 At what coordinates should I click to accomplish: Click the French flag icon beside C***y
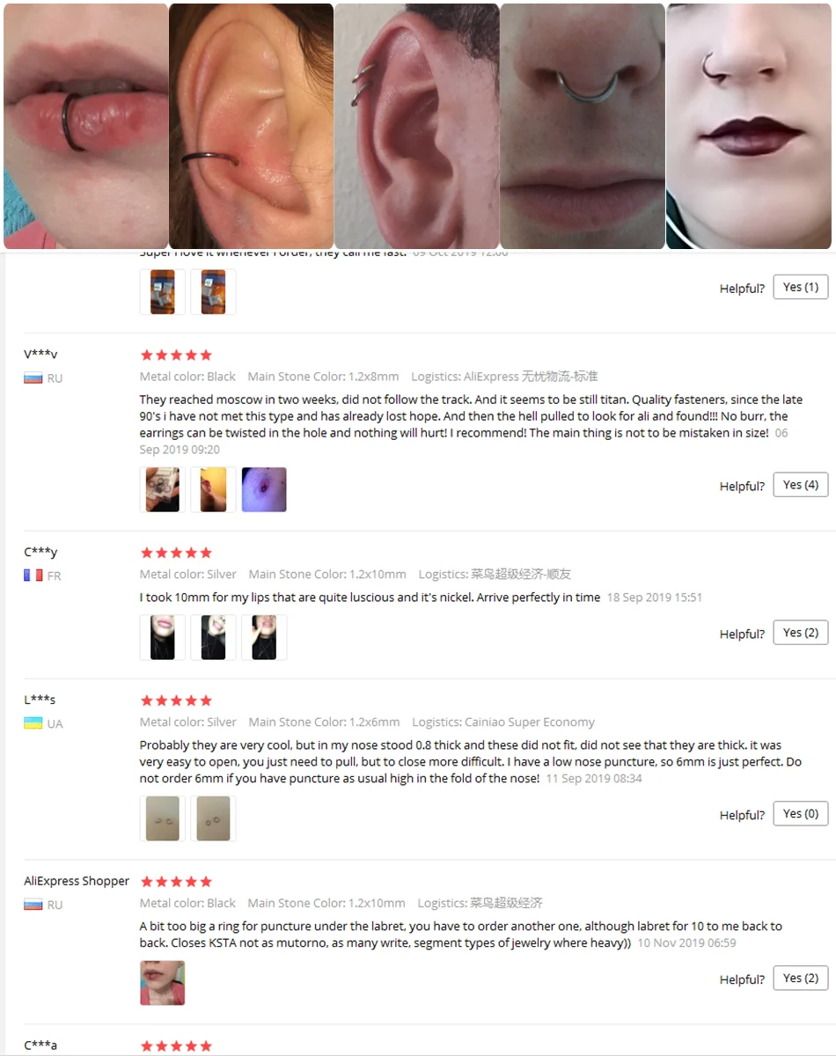(x=33, y=576)
